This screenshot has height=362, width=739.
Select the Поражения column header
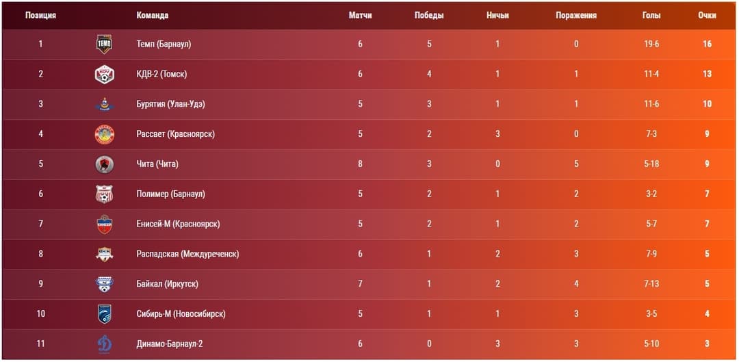[576, 15]
